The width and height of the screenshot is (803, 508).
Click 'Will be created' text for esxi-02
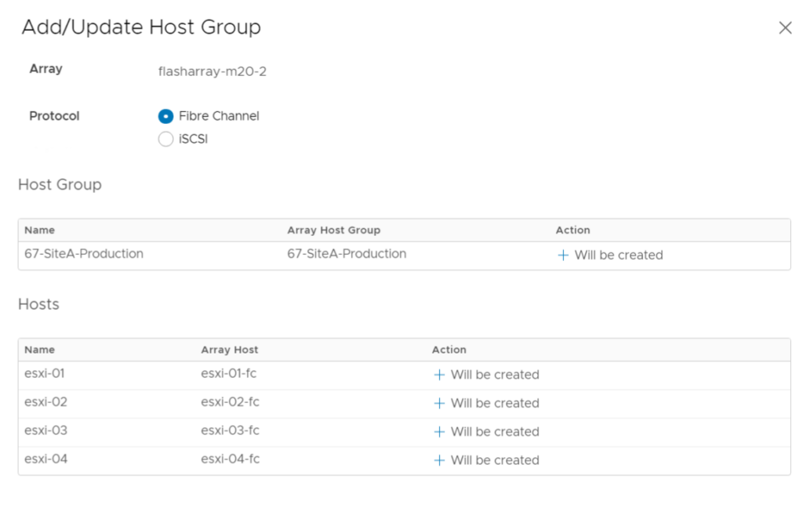495,404
